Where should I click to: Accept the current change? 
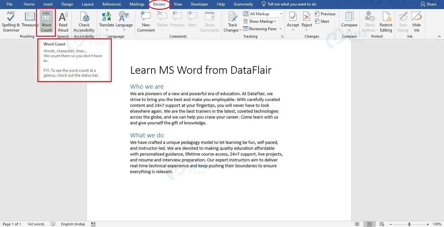(x=293, y=19)
